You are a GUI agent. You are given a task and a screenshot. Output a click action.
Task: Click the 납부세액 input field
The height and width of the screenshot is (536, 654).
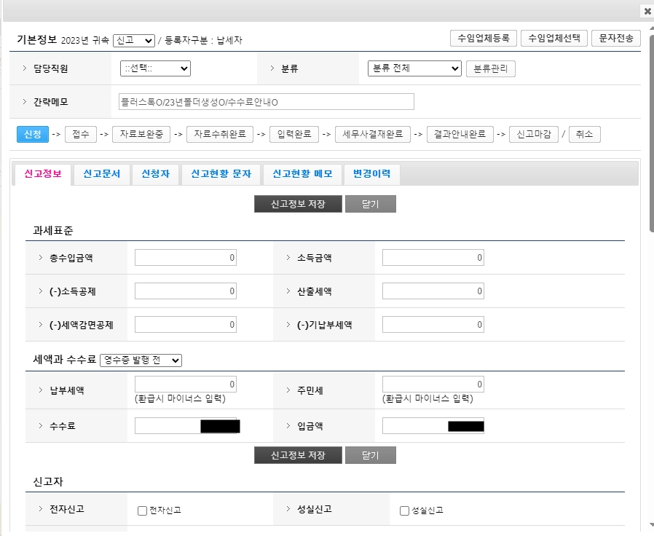pyautogui.click(x=186, y=385)
